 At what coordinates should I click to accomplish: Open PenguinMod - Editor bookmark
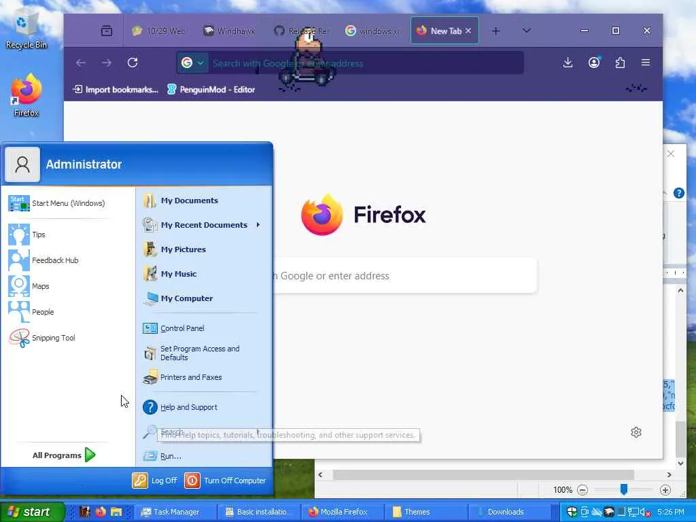(211, 90)
